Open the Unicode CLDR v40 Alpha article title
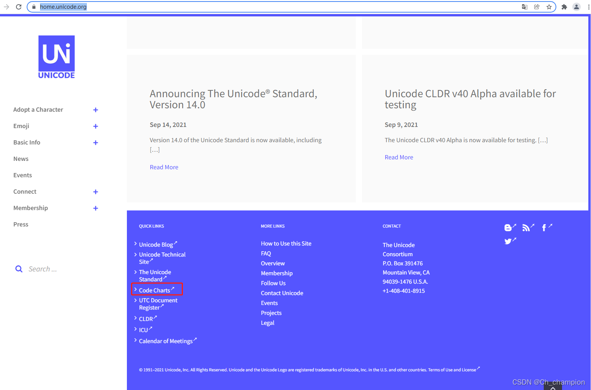The height and width of the screenshot is (390, 591). point(470,99)
